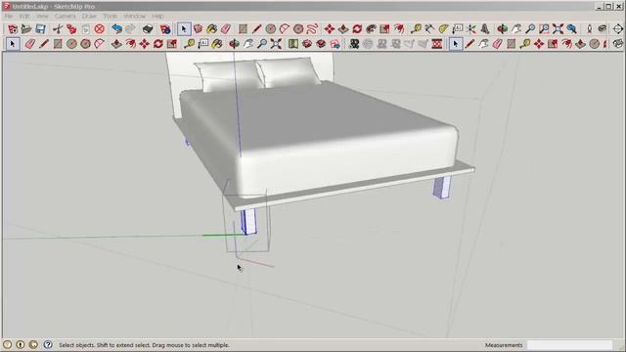Open the Camera menu
The height and width of the screenshot is (352, 626).
point(66,16)
